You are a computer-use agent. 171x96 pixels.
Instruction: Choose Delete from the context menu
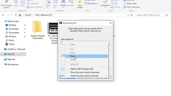point(87,60)
